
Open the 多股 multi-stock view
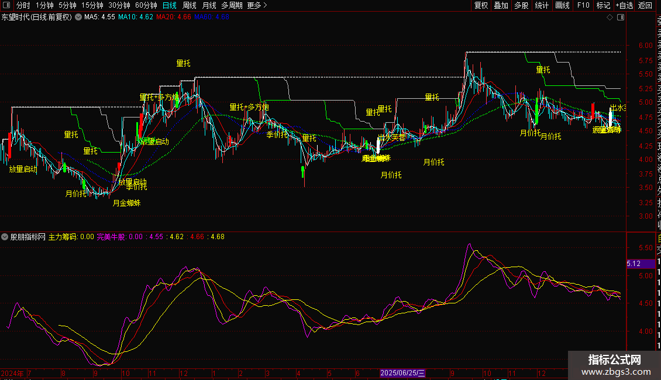[x=521, y=5]
